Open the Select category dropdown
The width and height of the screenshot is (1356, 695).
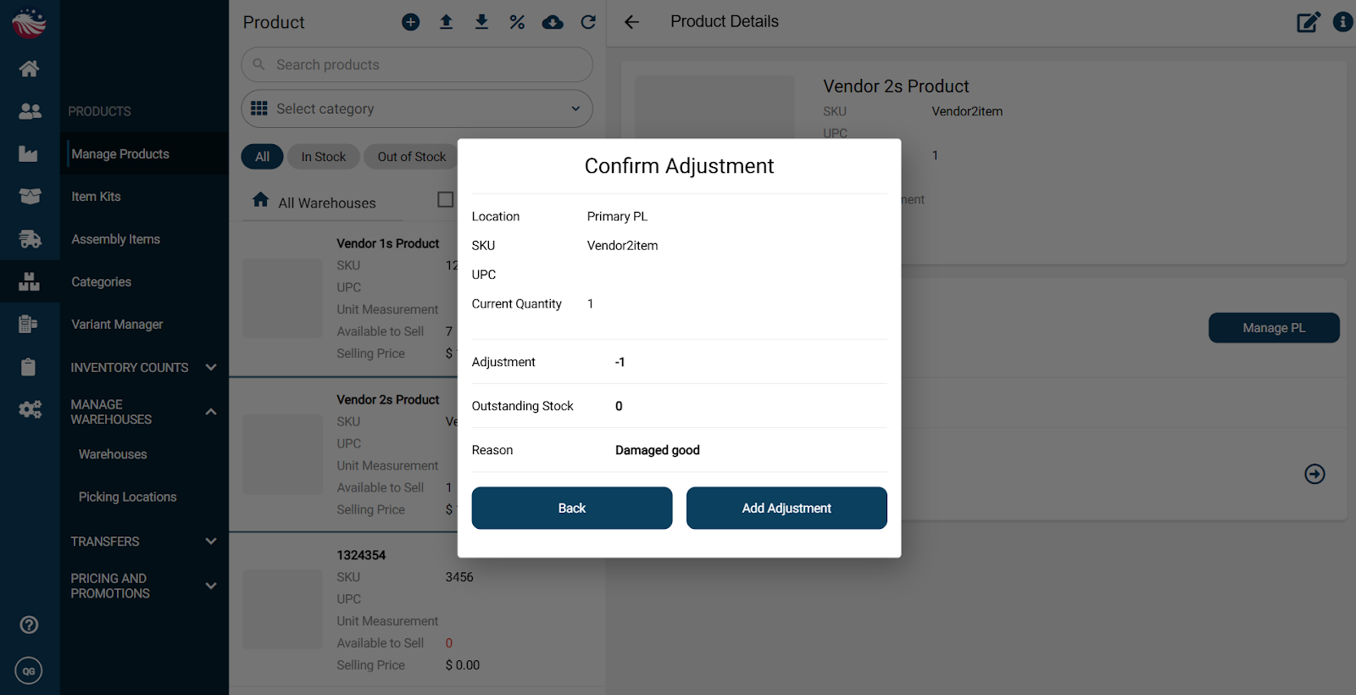point(416,108)
